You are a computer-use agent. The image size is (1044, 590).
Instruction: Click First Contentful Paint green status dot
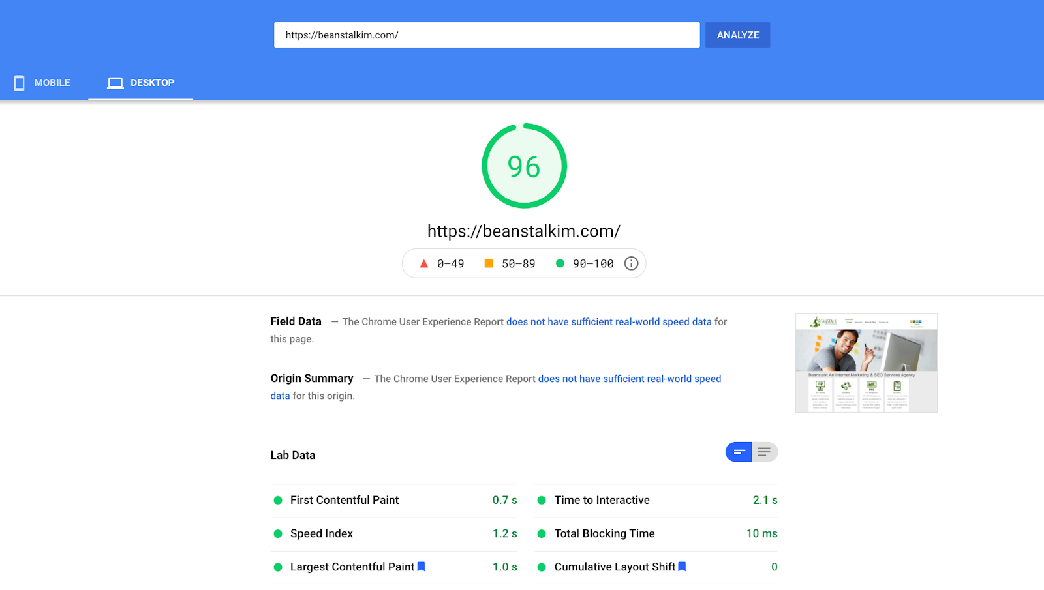click(278, 500)
